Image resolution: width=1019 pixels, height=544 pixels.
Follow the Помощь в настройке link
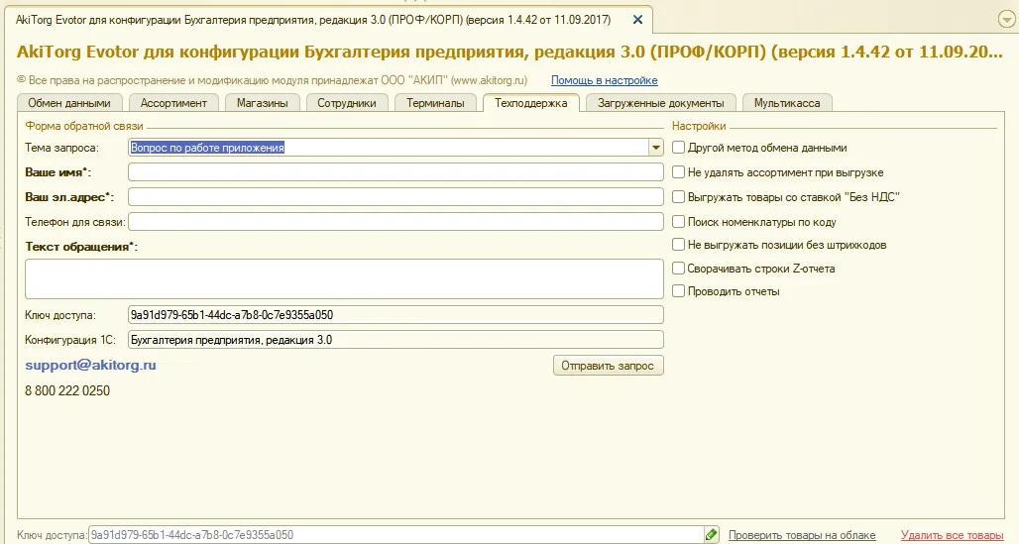coord(604,80)
